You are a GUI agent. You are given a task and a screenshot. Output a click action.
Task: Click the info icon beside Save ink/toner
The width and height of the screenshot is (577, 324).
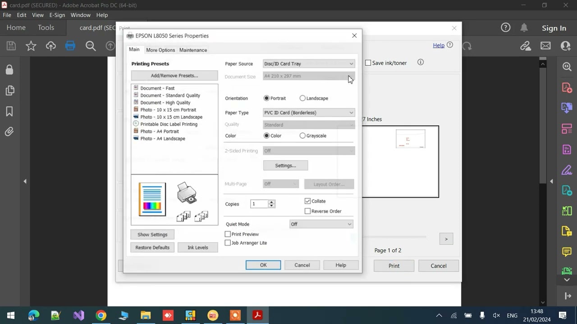point(421,63)
